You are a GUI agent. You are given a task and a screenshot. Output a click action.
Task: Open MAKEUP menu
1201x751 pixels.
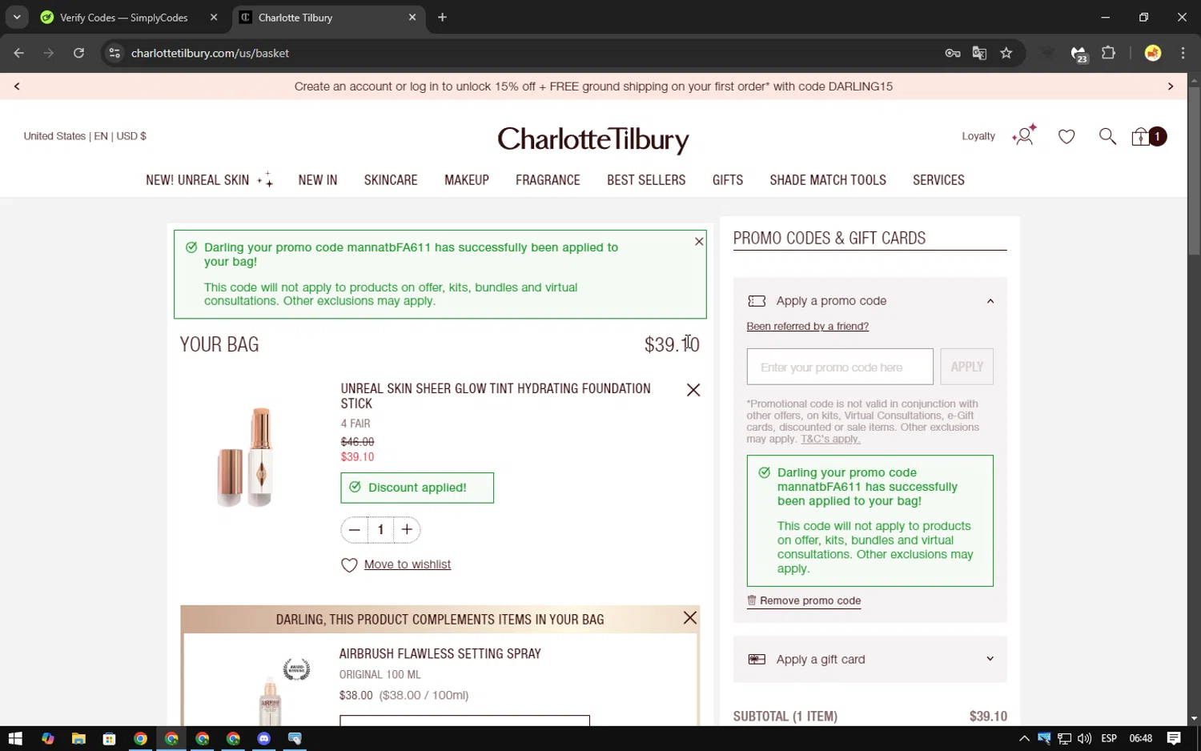pyautogui.click(x=467, y=180)
